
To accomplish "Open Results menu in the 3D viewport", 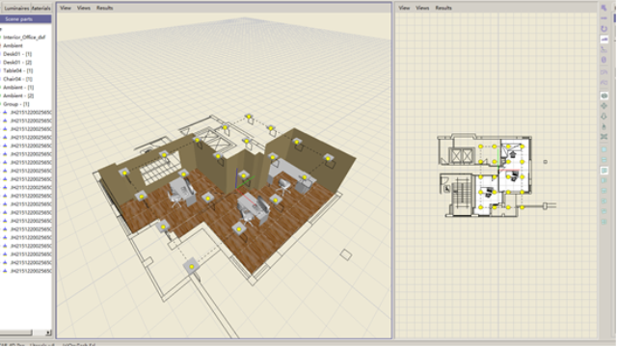I will [105, 8].
